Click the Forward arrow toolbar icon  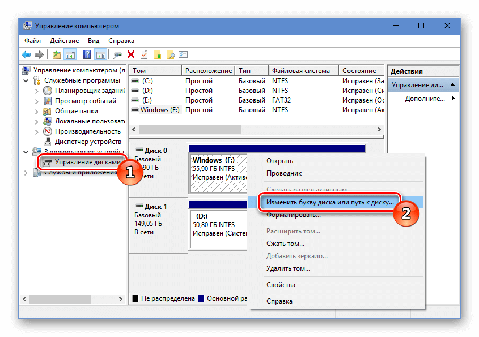[39, 55]
